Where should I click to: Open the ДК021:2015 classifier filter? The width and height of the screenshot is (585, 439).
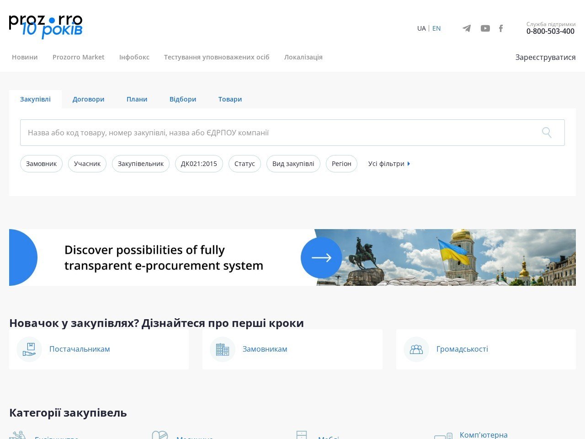click(199, 164)
